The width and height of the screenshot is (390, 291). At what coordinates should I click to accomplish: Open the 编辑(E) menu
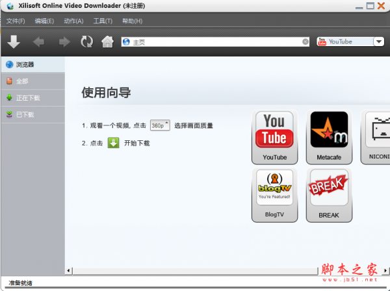click(44, 21)
